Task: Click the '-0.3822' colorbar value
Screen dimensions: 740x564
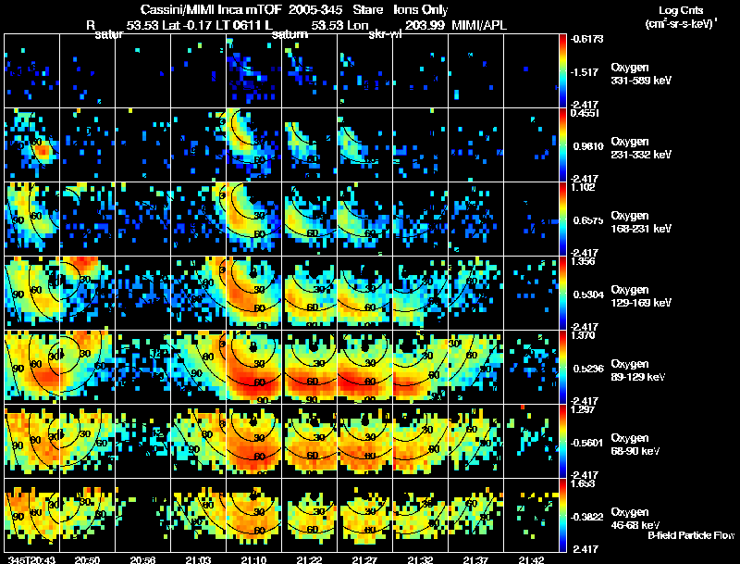Action: click(587, 518)
